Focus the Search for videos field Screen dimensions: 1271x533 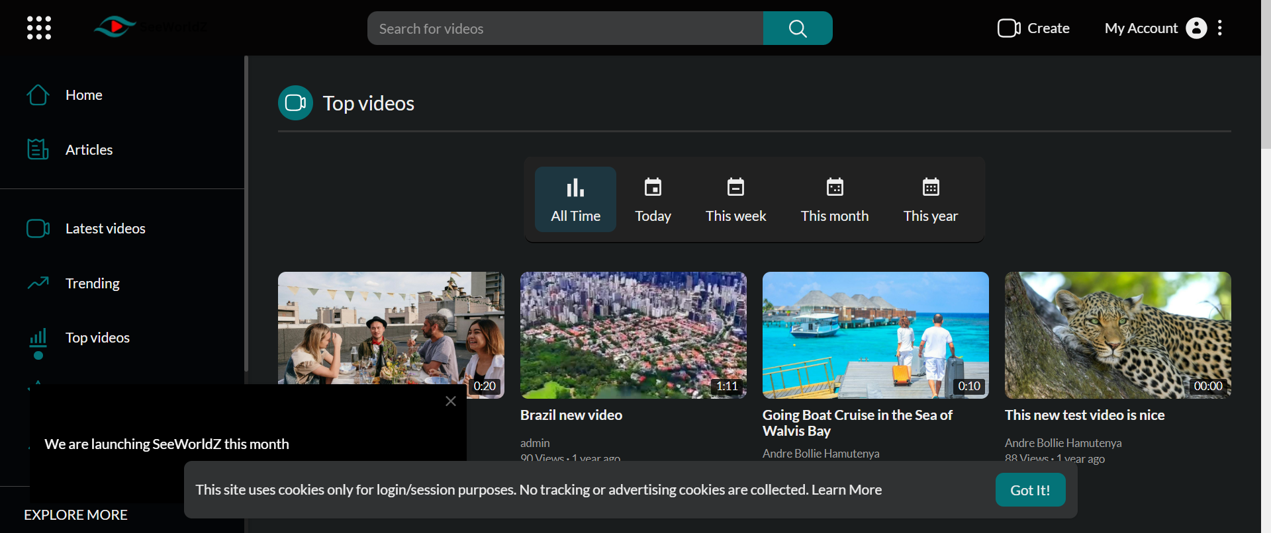click(565, 28)
